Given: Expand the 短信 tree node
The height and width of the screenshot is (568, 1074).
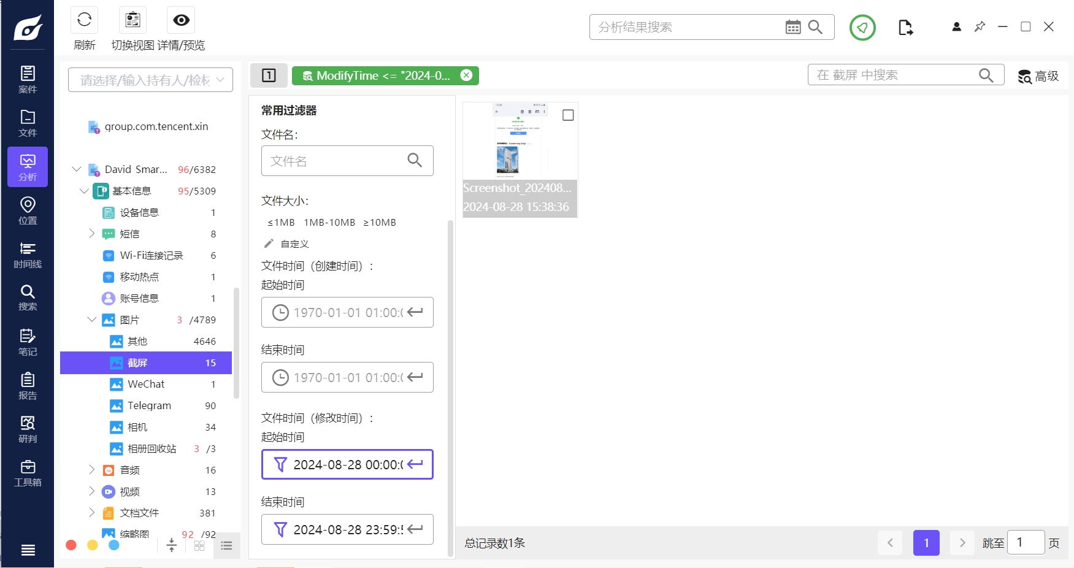Looking at the screenshot, I should click(91, 234).
